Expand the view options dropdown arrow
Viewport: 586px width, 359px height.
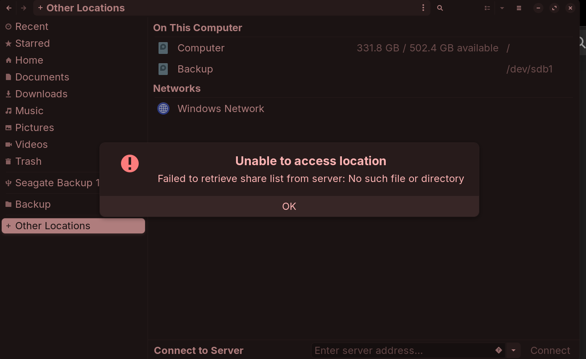coord(502,8)
